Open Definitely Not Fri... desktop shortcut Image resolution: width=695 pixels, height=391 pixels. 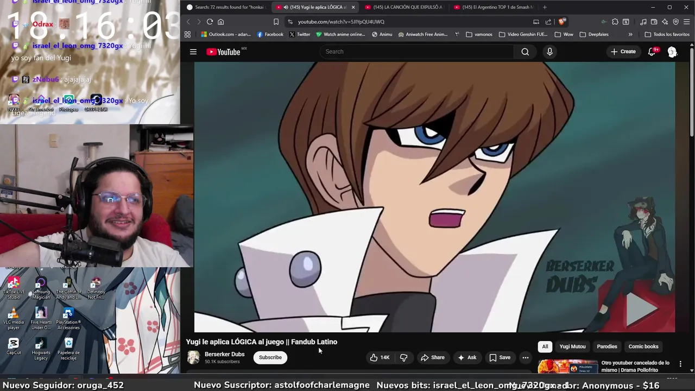click(96, 288)
